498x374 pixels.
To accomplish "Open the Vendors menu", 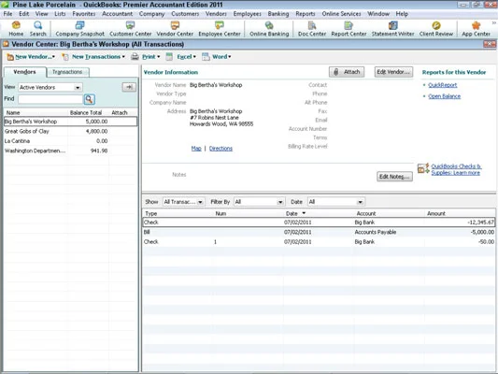I will [216, 14].
